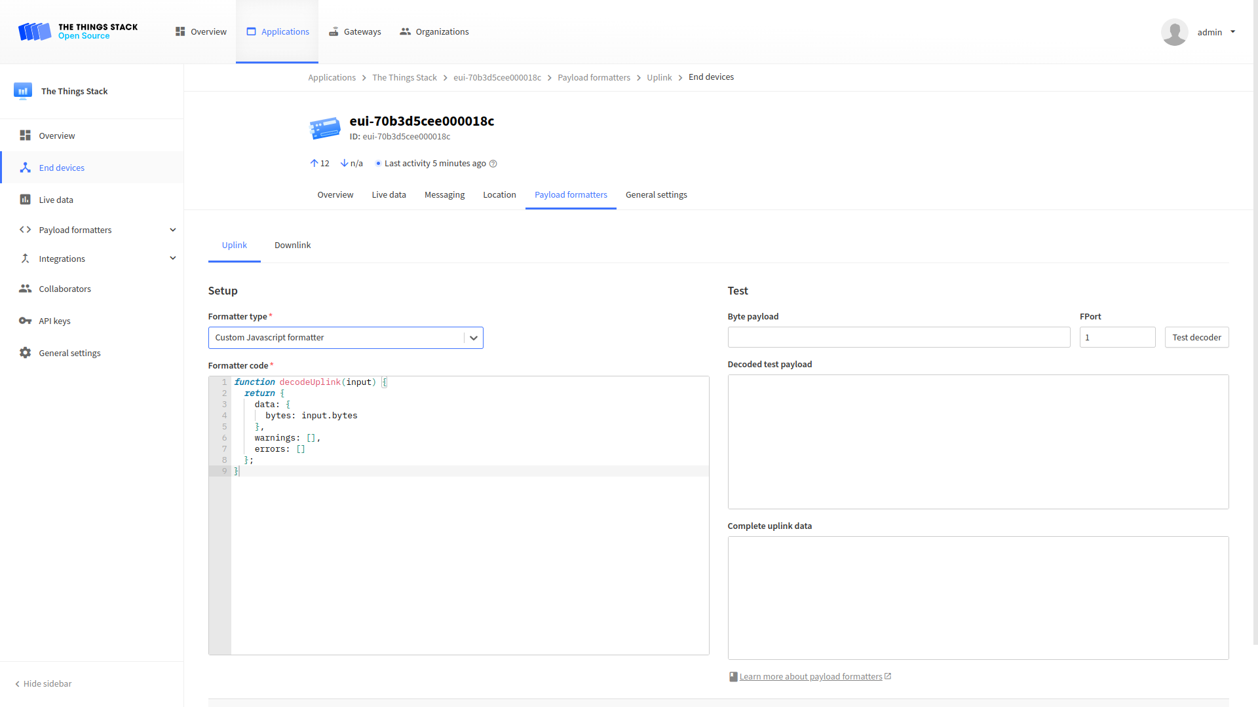
Task: Click the Gateways router icon
Action: pyautogui.click(x=334, y=31)
